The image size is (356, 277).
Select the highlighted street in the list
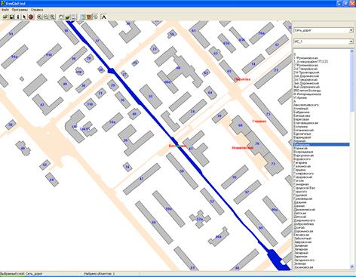click(321, 145)
